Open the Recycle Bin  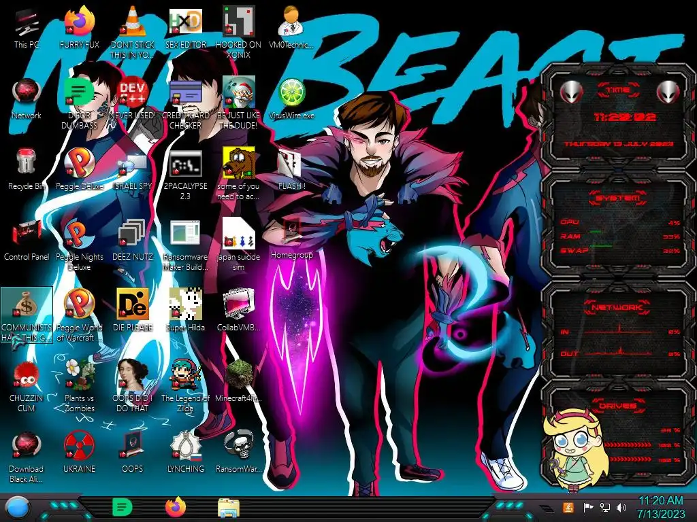click(x=27, y=170)
